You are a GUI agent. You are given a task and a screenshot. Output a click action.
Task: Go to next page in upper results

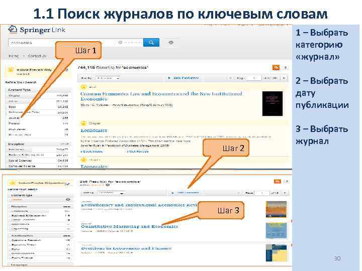pos(284,78)
